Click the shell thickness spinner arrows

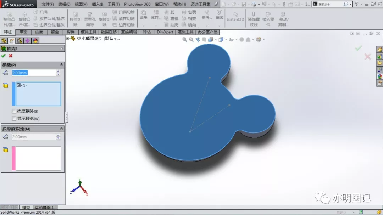click(x=58, y=73)
